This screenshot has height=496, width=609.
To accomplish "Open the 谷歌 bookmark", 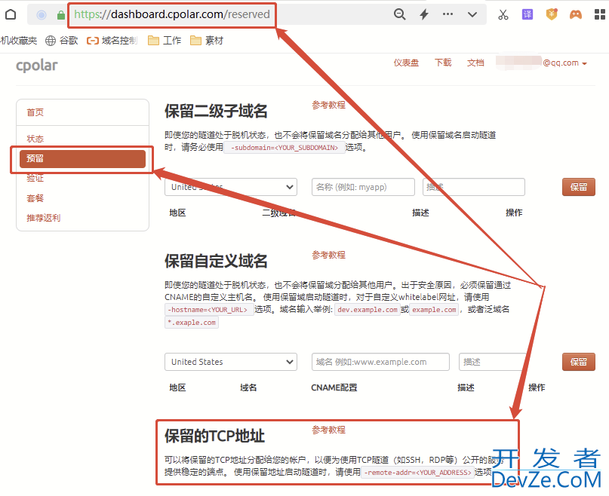I will pos(62,41).
